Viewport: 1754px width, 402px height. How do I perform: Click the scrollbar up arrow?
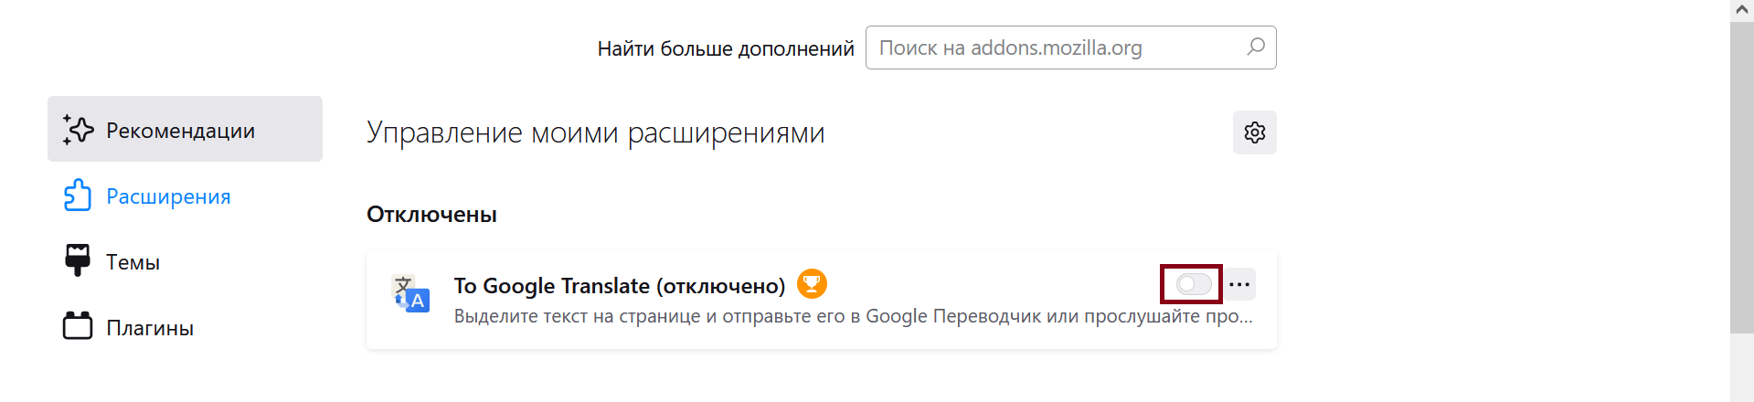(1741, 9)
